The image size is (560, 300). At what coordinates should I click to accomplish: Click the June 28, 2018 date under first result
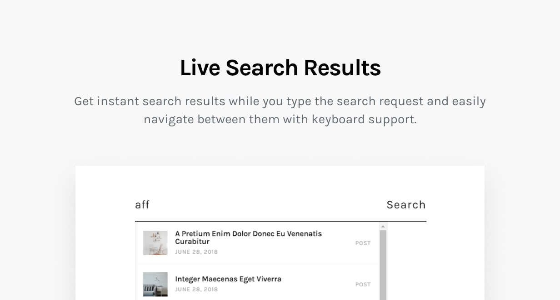click(196, 252)
